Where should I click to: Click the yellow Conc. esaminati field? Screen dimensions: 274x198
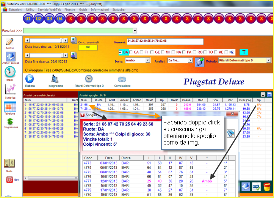coord(88,47)
